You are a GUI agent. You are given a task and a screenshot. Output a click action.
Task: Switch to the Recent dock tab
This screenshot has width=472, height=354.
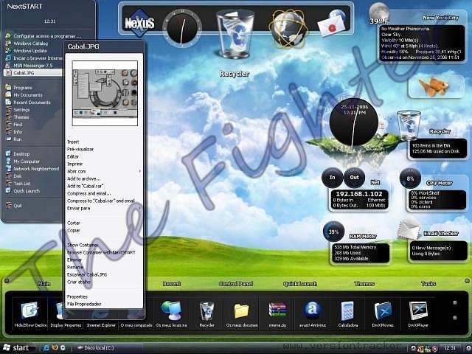point(172,283)
